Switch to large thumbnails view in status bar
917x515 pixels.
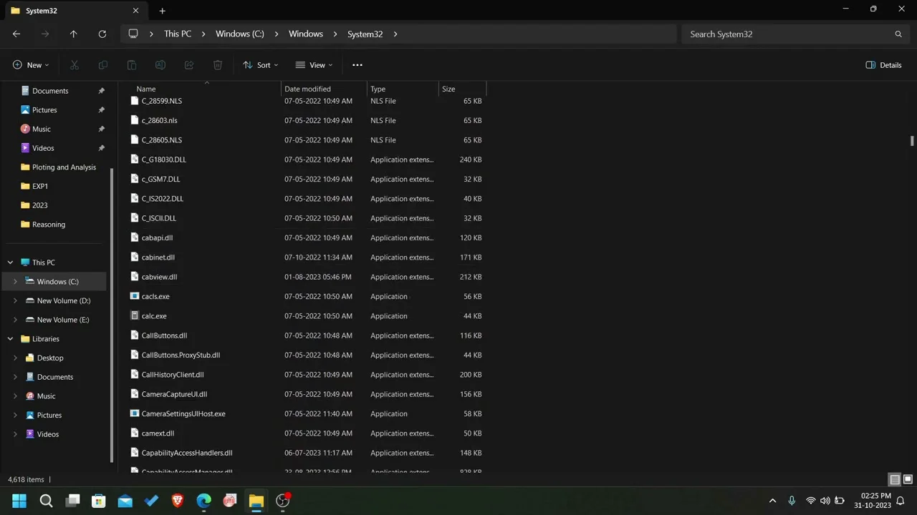[x=908, y=479]
